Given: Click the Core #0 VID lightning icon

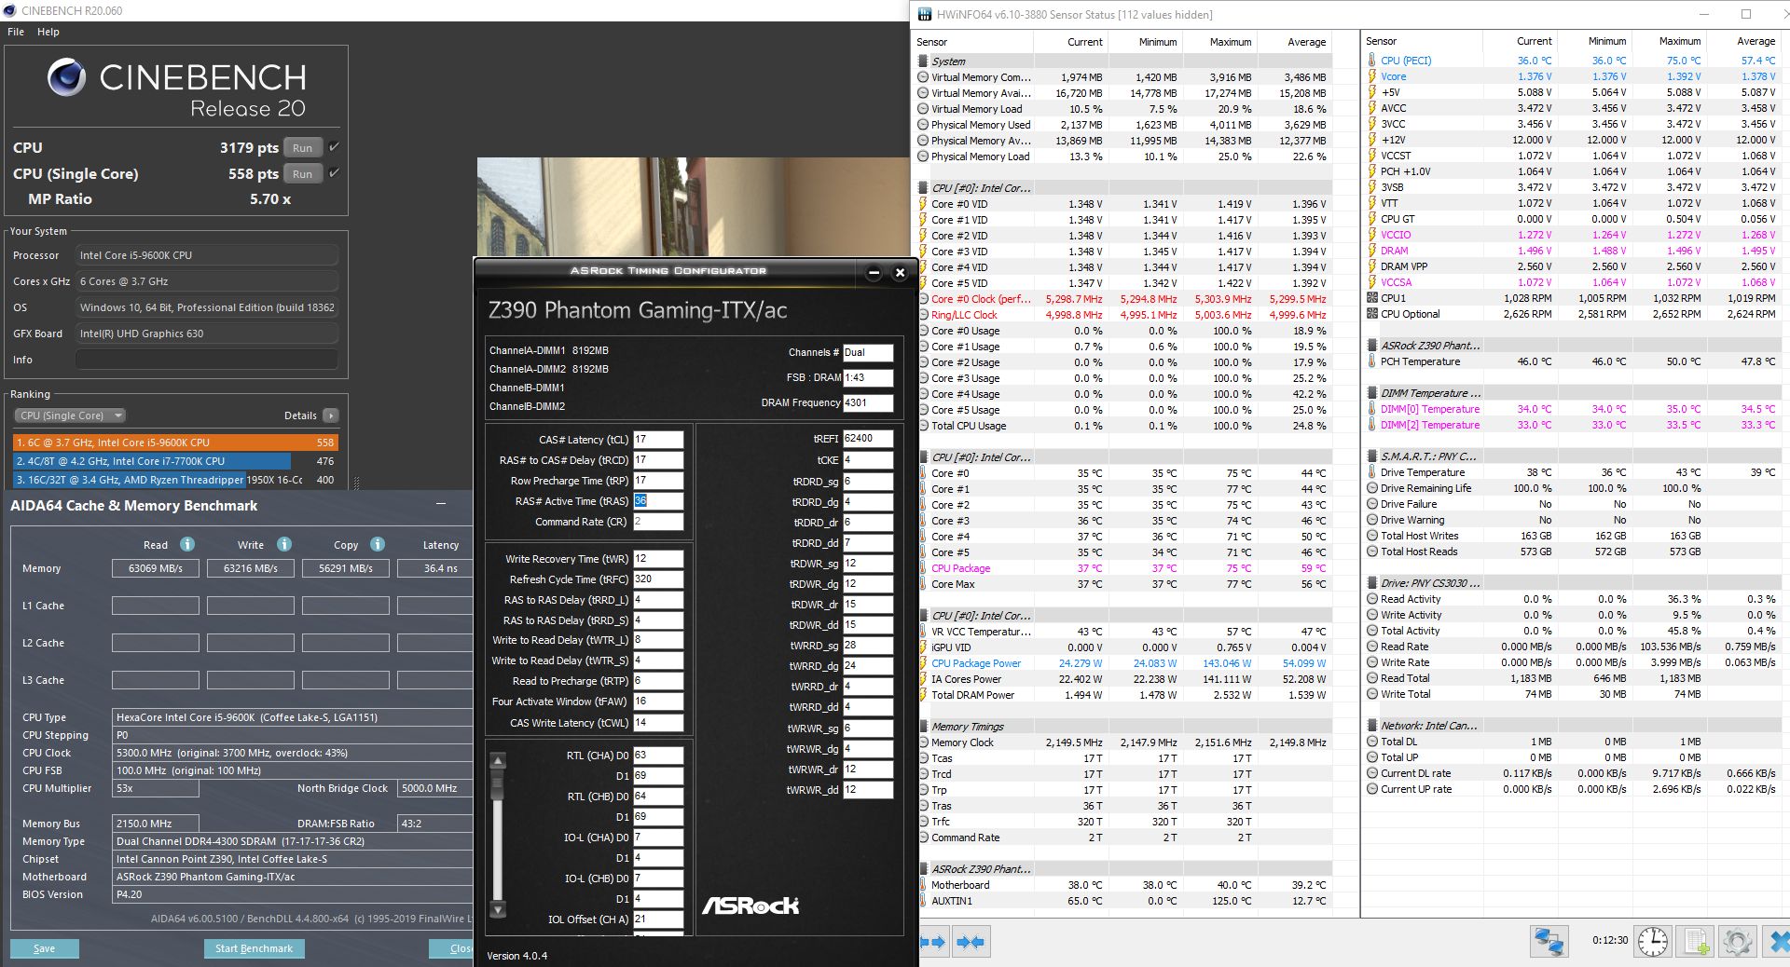Looking at the screenshot, I should click(923, 204).
